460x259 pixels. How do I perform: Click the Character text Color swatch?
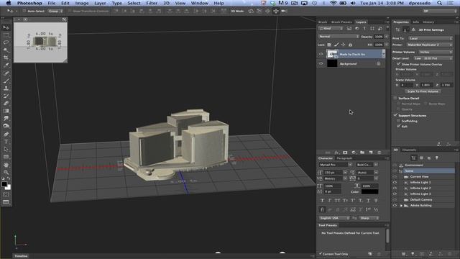[369, 192]
